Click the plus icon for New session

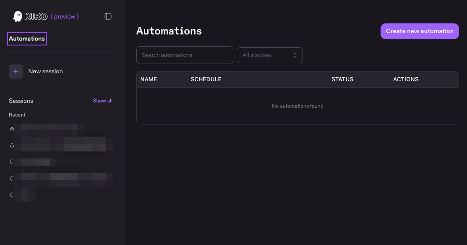coord(16,72)
